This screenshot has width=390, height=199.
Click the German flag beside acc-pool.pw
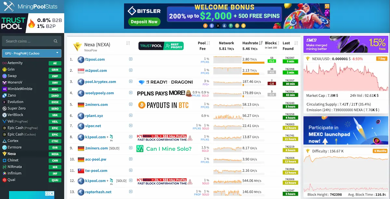81,160
